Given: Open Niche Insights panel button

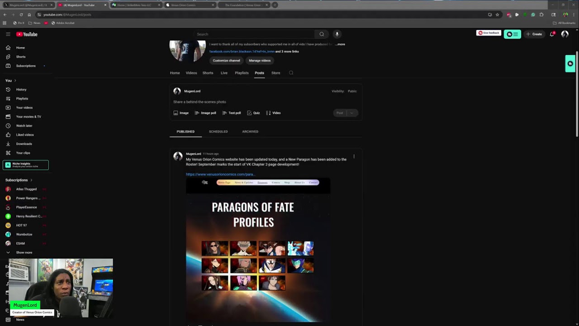Looking at the screenshot, I should coord(26,165).
